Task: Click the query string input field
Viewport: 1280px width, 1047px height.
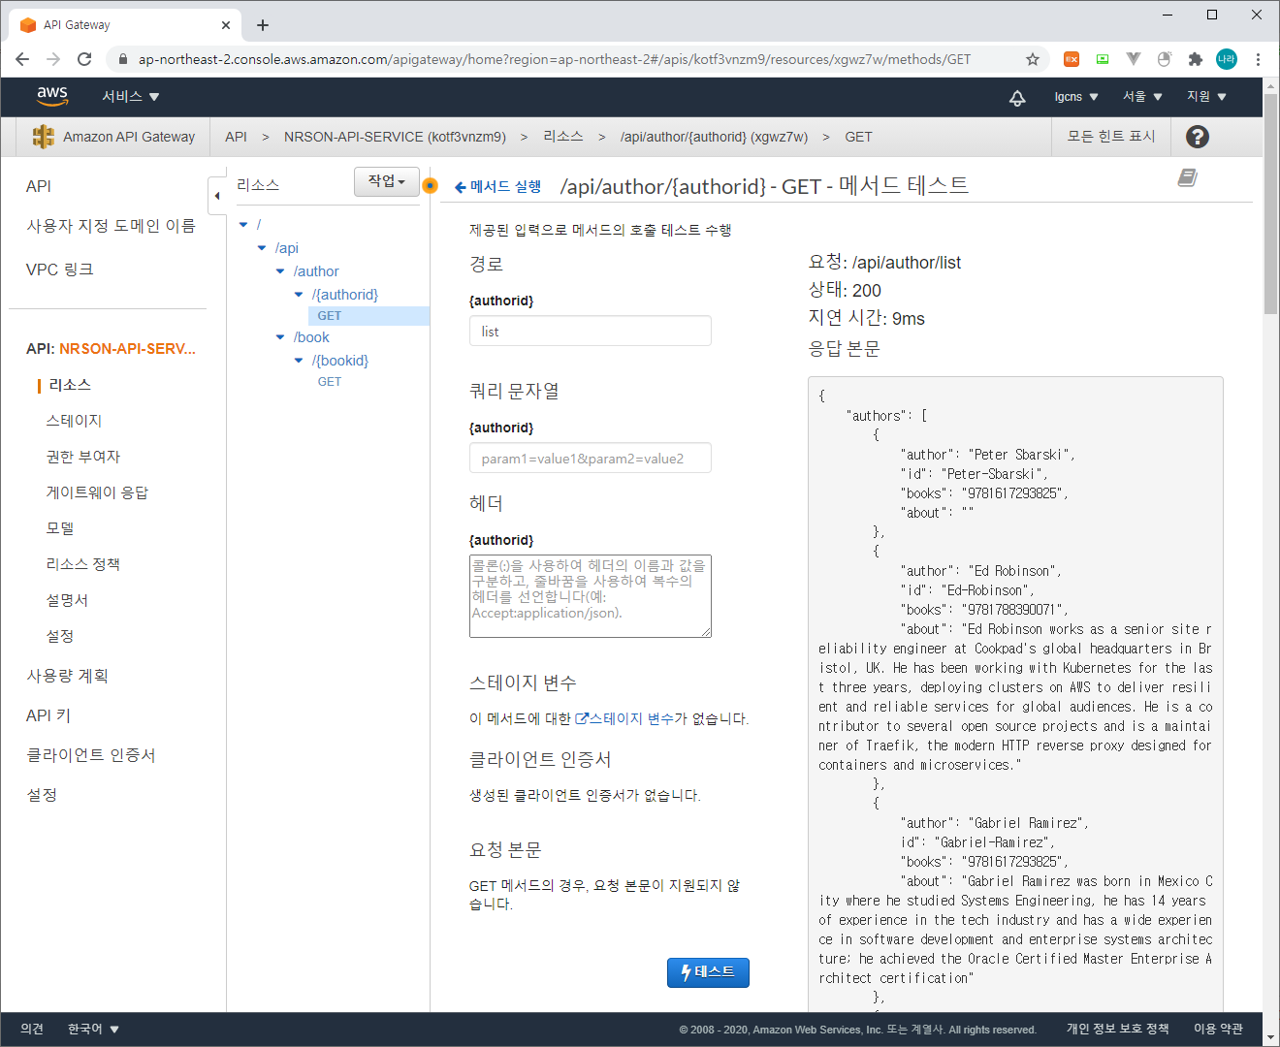Action: click(x=591, y=458)
